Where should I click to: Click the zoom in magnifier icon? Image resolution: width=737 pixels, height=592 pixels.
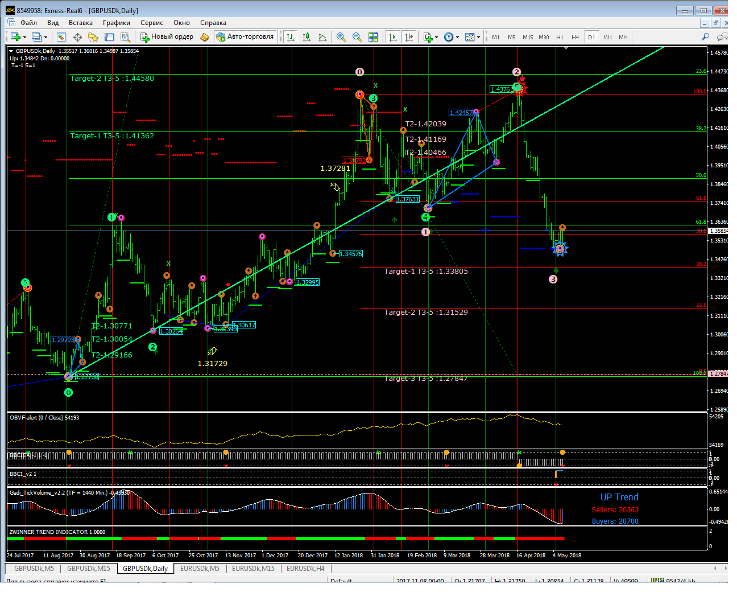click(x=341, y=37)
